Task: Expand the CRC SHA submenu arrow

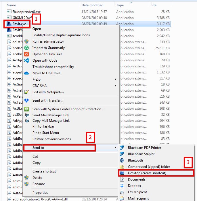Action: tap(115, 86)
